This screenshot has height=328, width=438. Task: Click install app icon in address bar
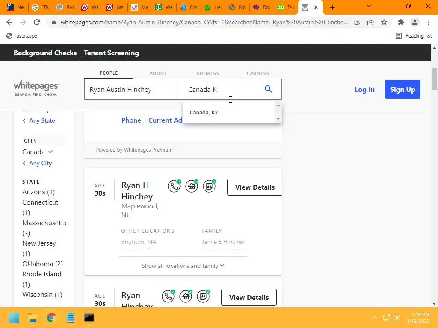coord(357,22)
